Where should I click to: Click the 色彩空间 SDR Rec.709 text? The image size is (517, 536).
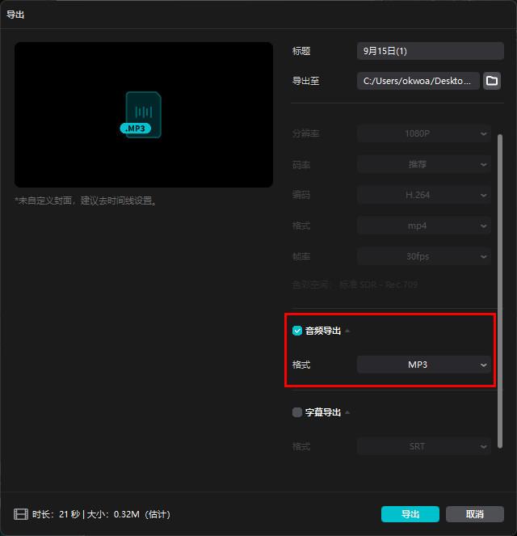[355, 285]
